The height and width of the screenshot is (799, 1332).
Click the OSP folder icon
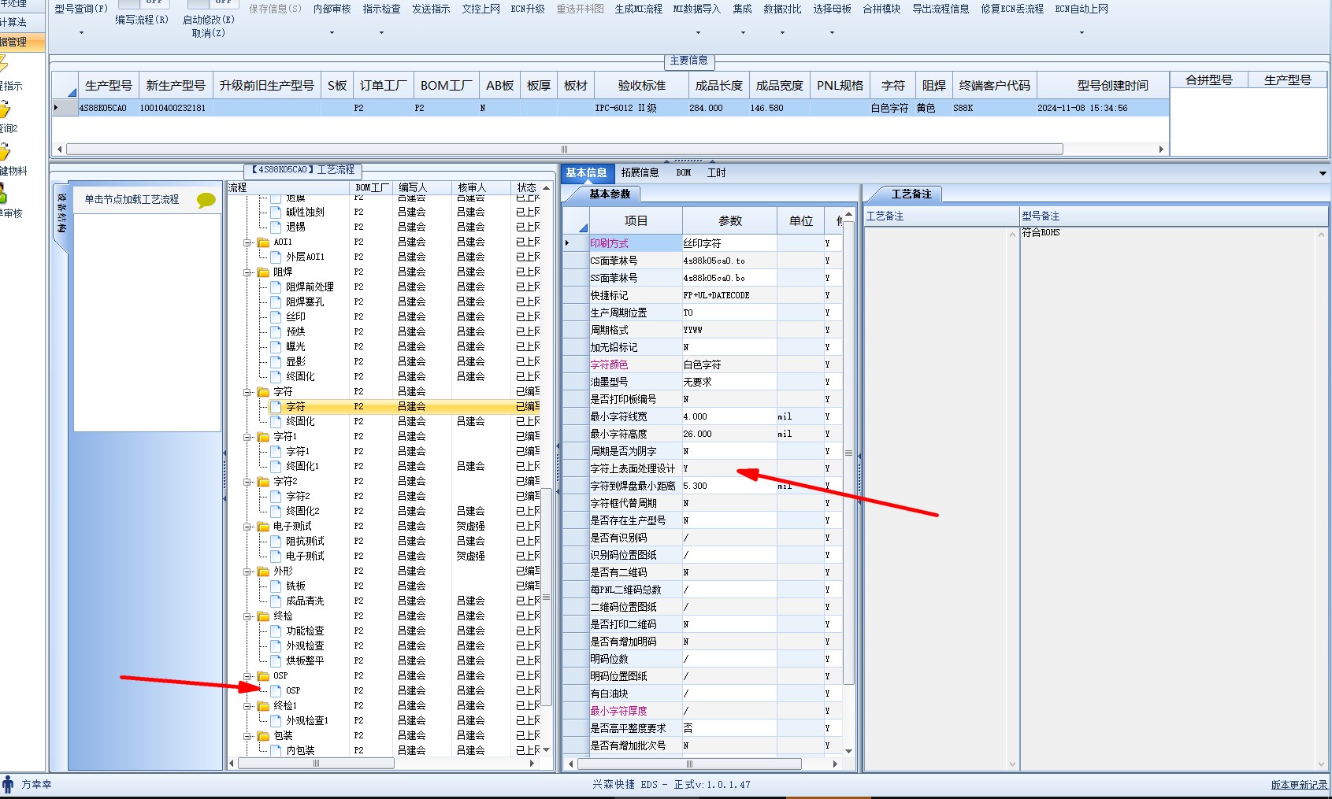click(264, 676)
